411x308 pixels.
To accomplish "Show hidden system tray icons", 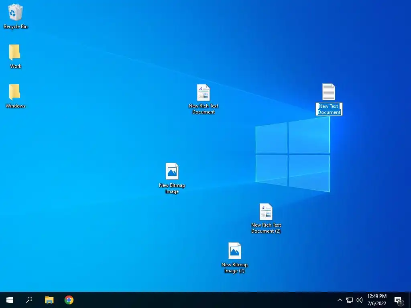I will click(x=340, y=300).
